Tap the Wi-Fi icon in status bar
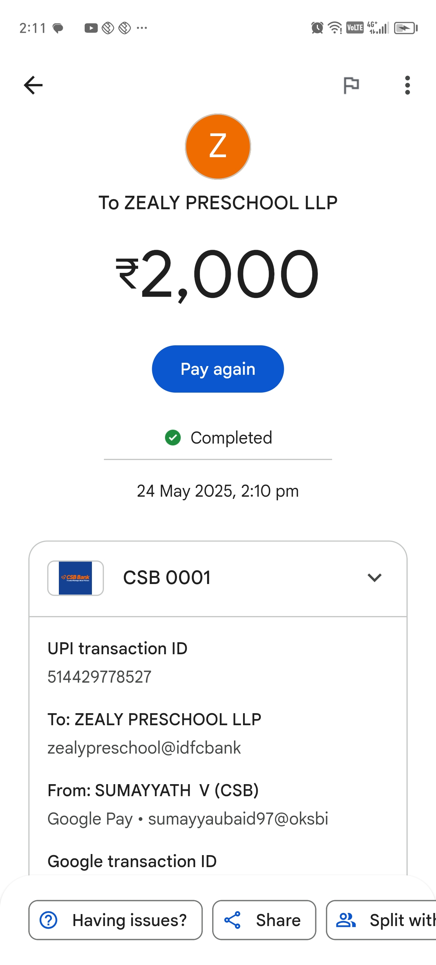This screenshot has height=965, width=436. click(x=335, y=28)
